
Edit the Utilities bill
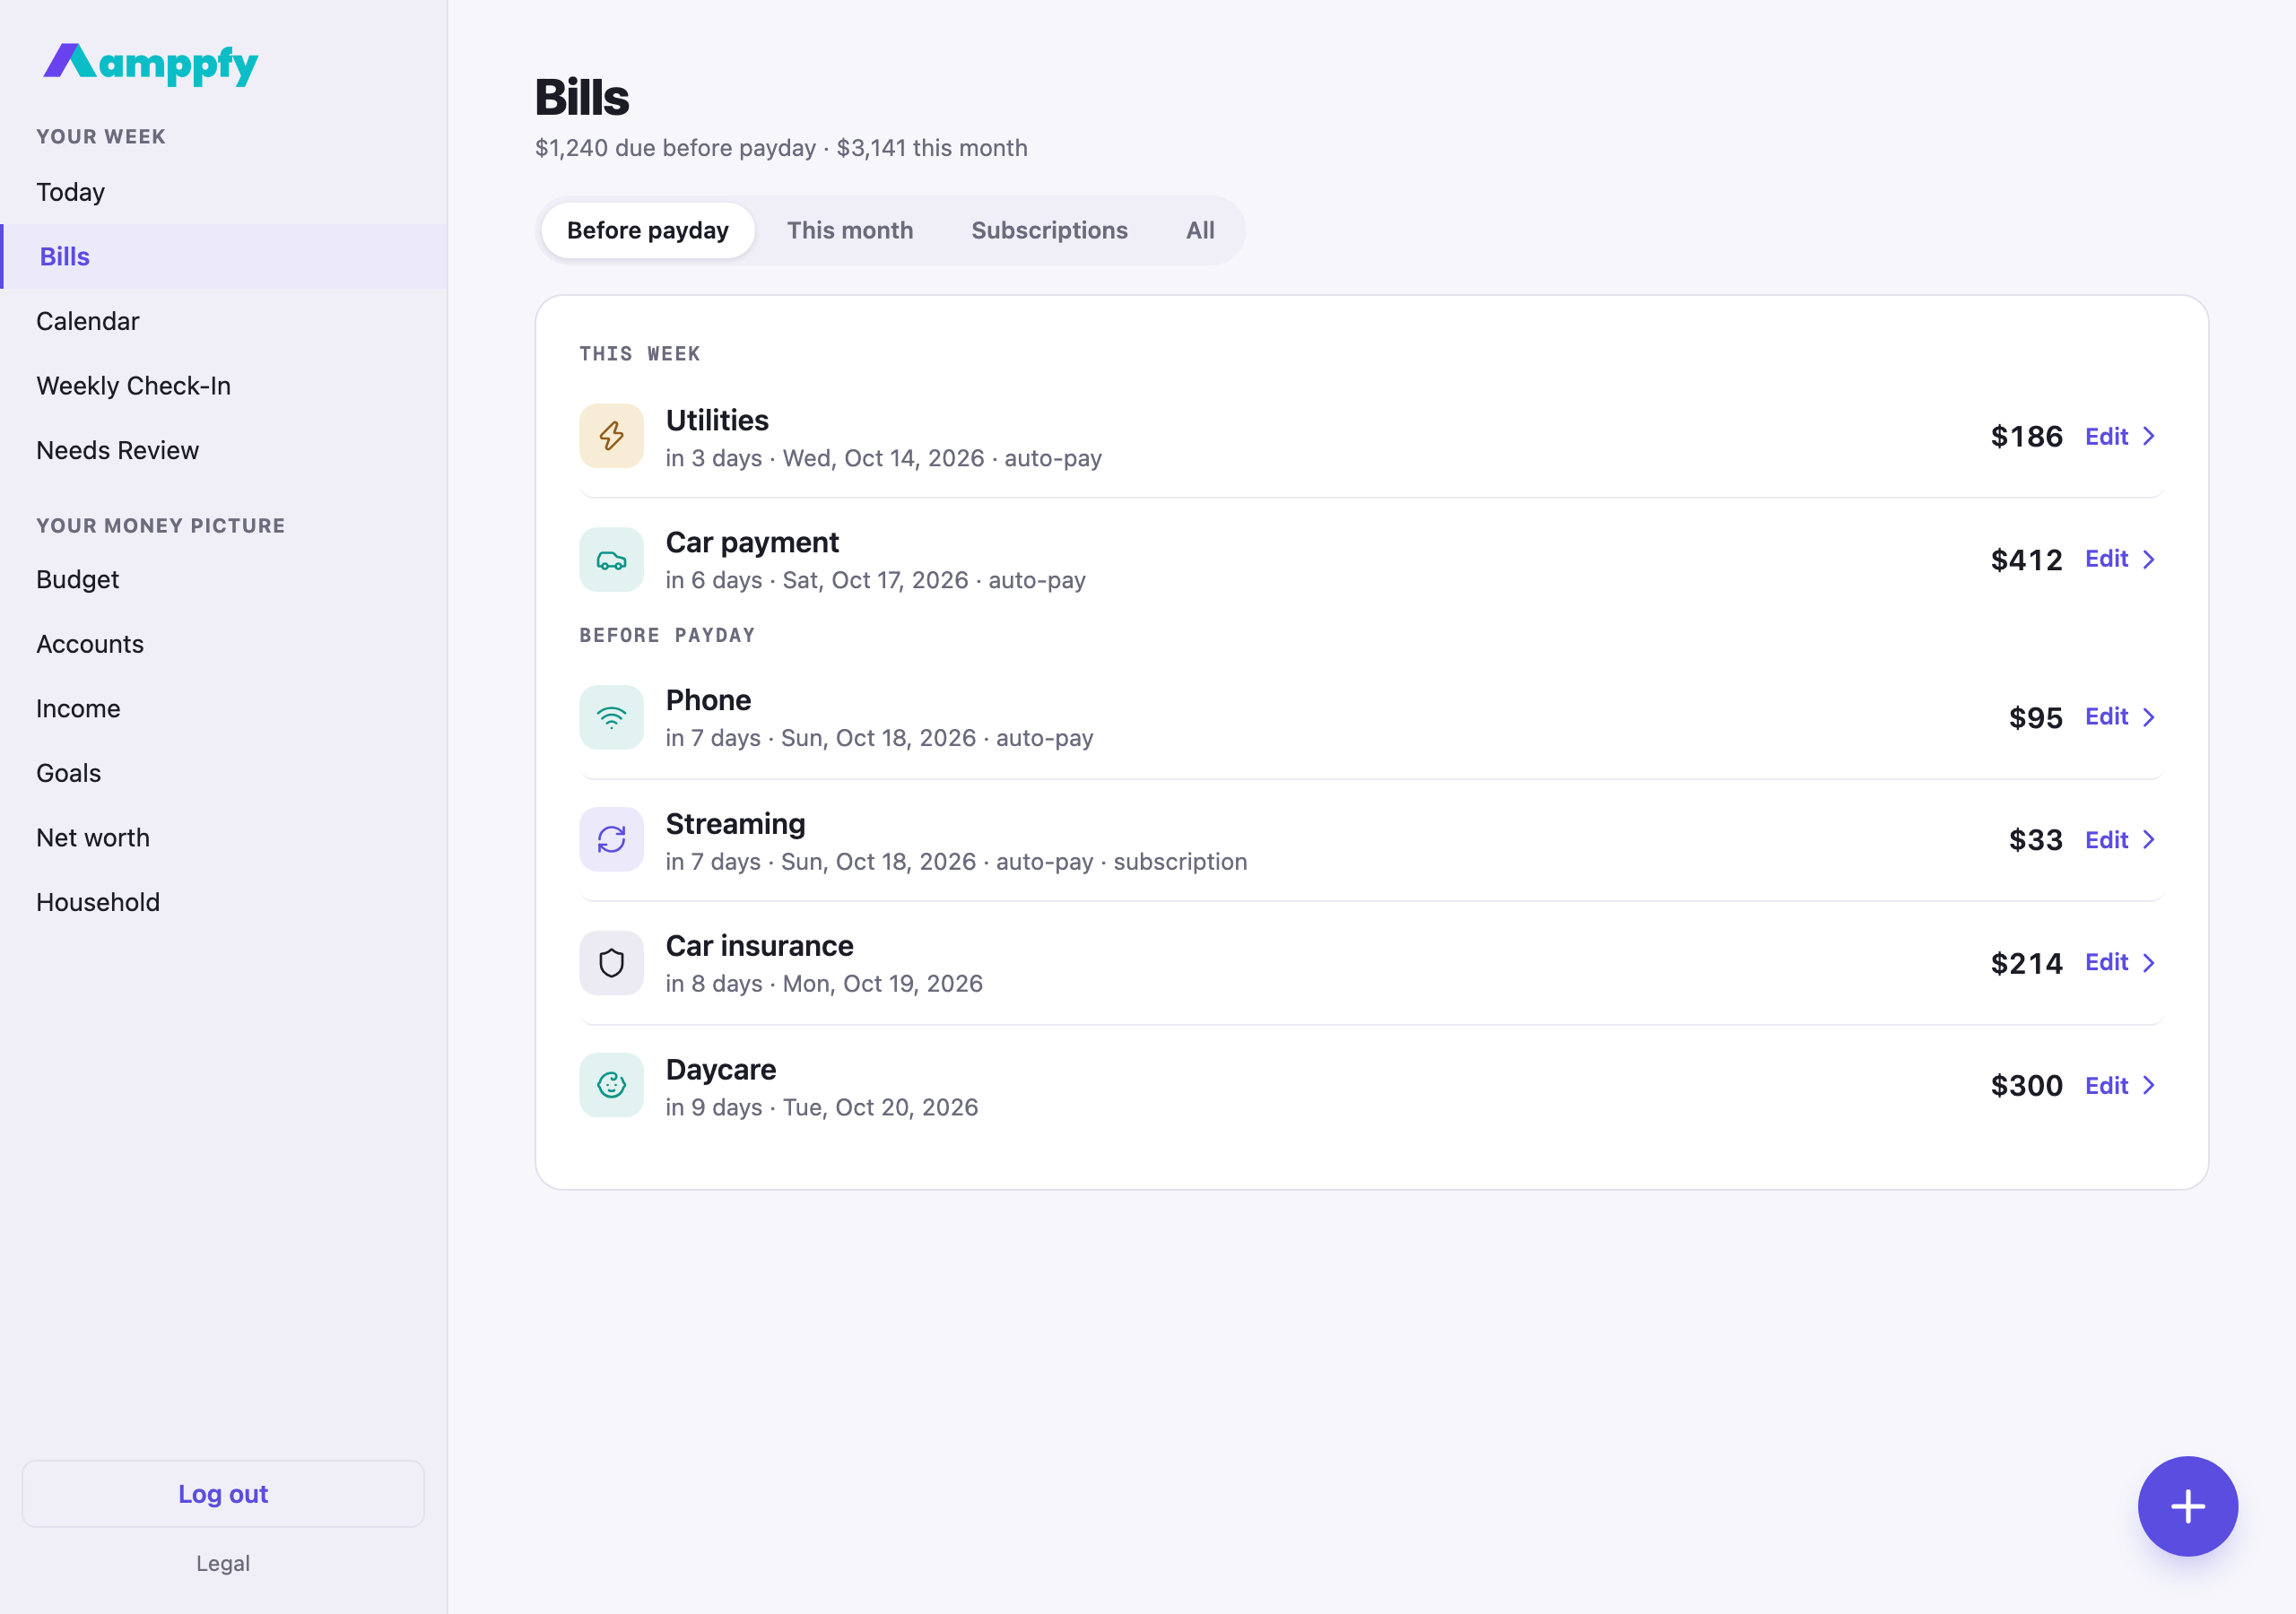point(2106,436)
